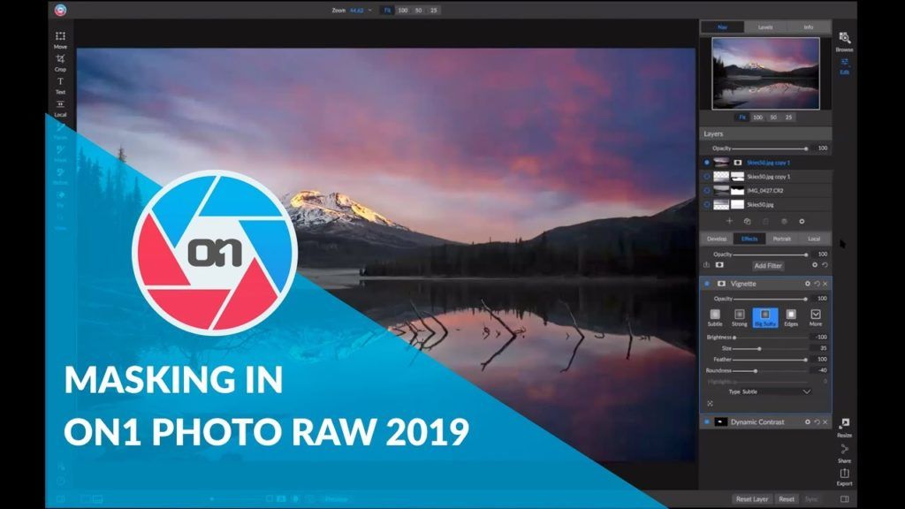
Task: Remove the Dynamic Contrast filter
Action: (825, 422)
